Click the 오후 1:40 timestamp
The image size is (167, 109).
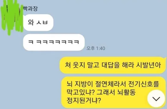tap(96, 48)
